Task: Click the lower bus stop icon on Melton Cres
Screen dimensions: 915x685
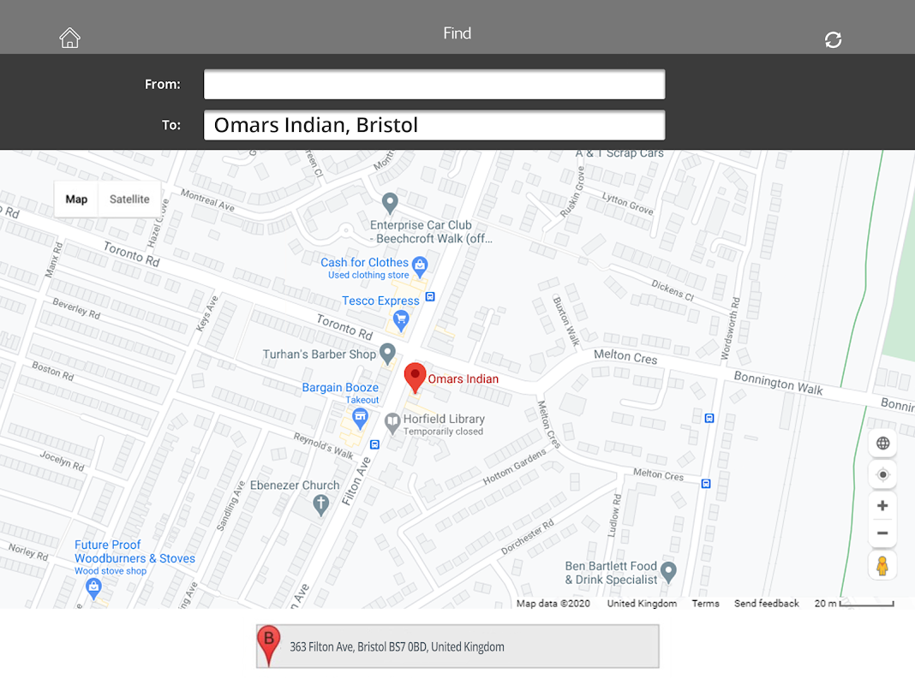Action: click(705, 483)
